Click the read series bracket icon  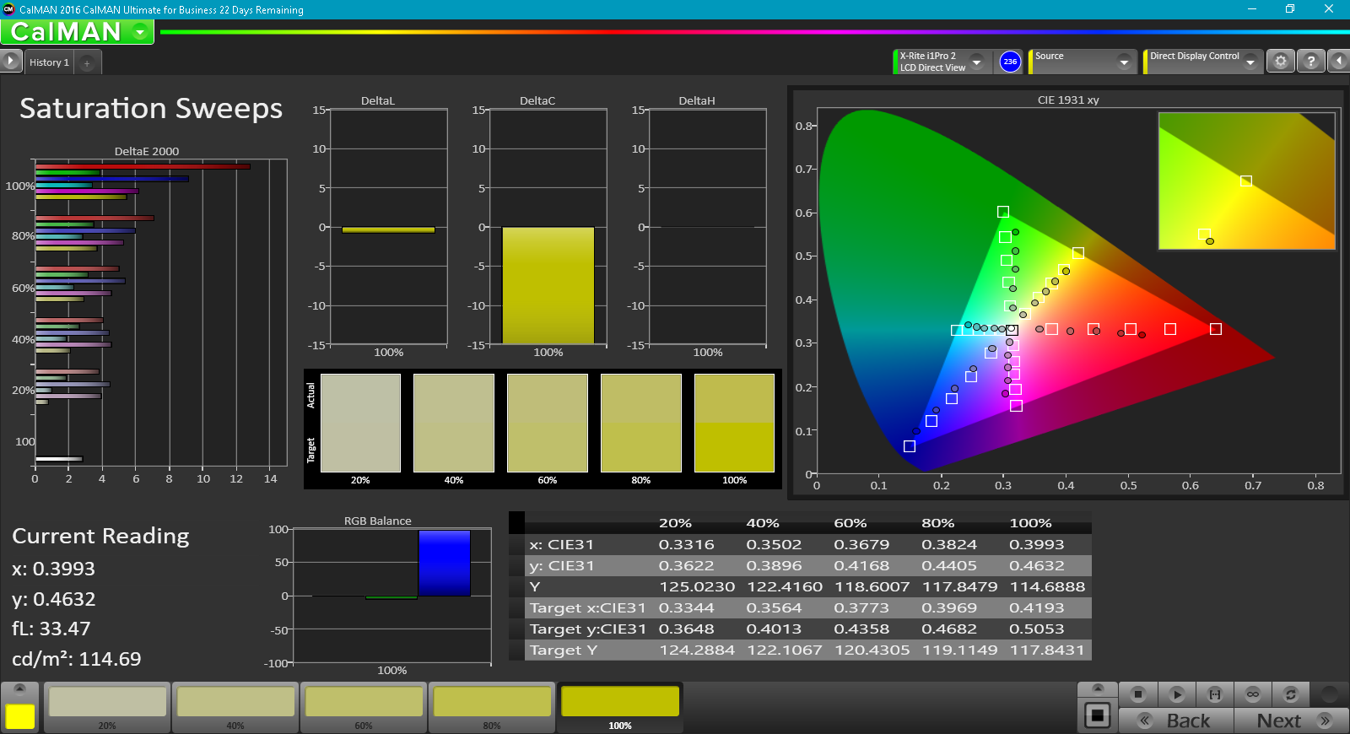tap(1215, 694)
